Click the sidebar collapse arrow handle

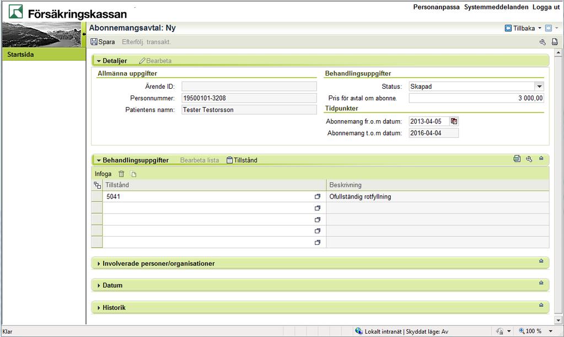pyautogui.click(x=84, y=34)
